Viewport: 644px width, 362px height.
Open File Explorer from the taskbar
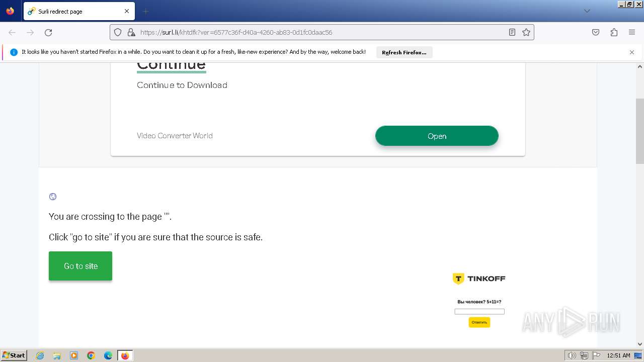57,355
